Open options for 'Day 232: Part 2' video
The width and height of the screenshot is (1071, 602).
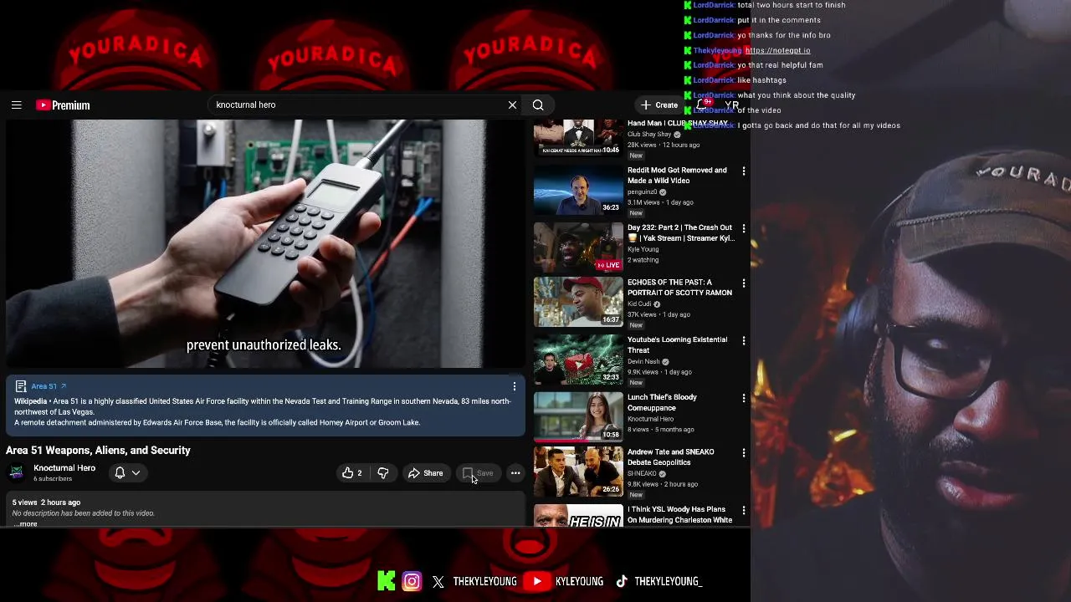743,228
